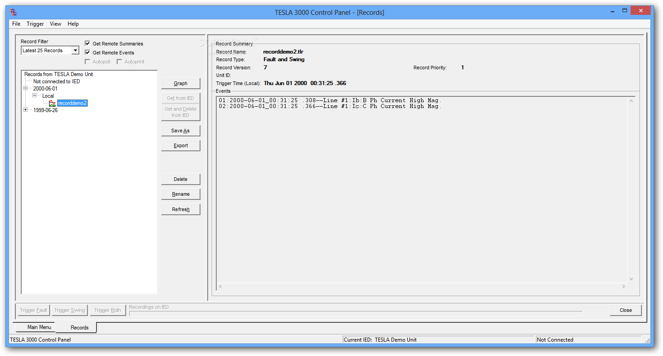The height and width of the screenshot is (356, 663).
Task: Click the Refresh button
Action: point(181,209)
